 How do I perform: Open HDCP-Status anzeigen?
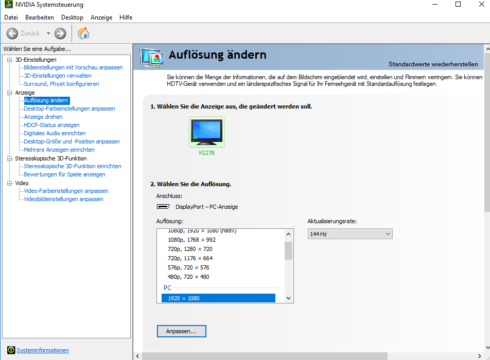(x=51, y=125)
